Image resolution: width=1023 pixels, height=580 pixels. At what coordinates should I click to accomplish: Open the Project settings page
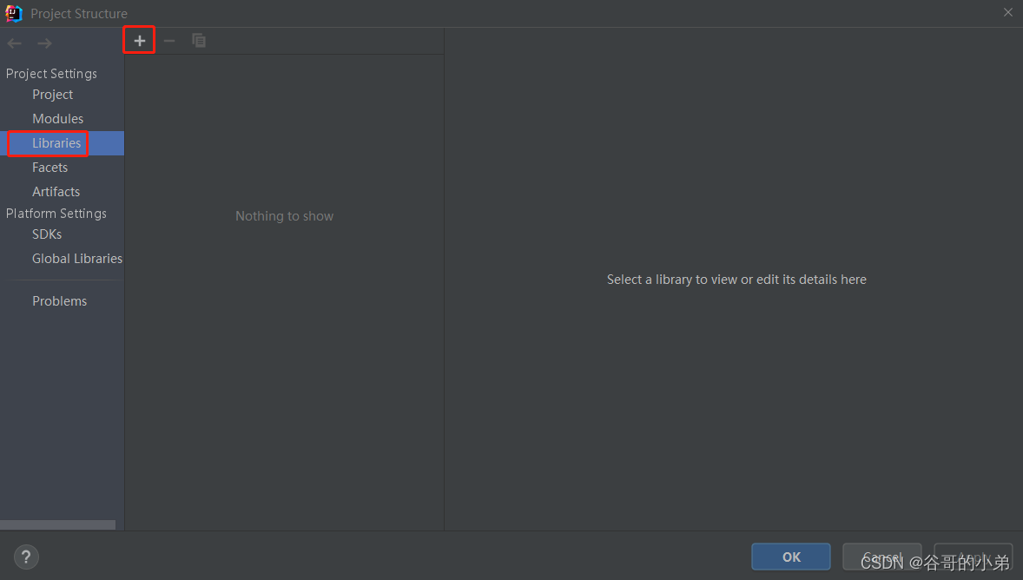[x=53, y=95]
